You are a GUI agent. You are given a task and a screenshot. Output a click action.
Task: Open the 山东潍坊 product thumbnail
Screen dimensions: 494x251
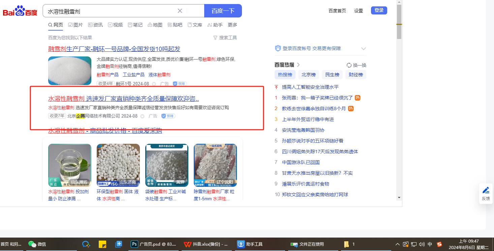coord(70,165)
